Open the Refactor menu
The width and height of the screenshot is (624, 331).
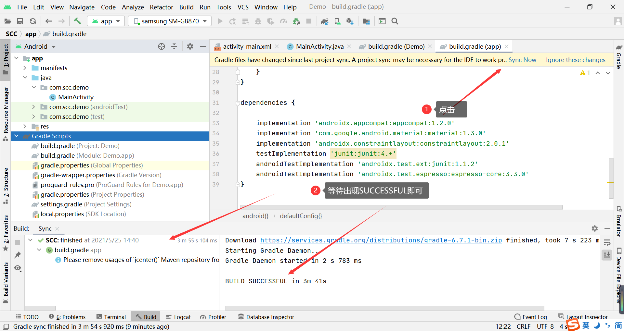coord(161,7)
